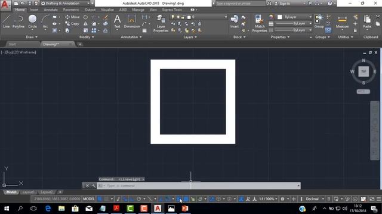Toggle Polar Tracking in status bar
Image resolution: width=382 pixels, height=214 pixels.
tap(139, 199)
